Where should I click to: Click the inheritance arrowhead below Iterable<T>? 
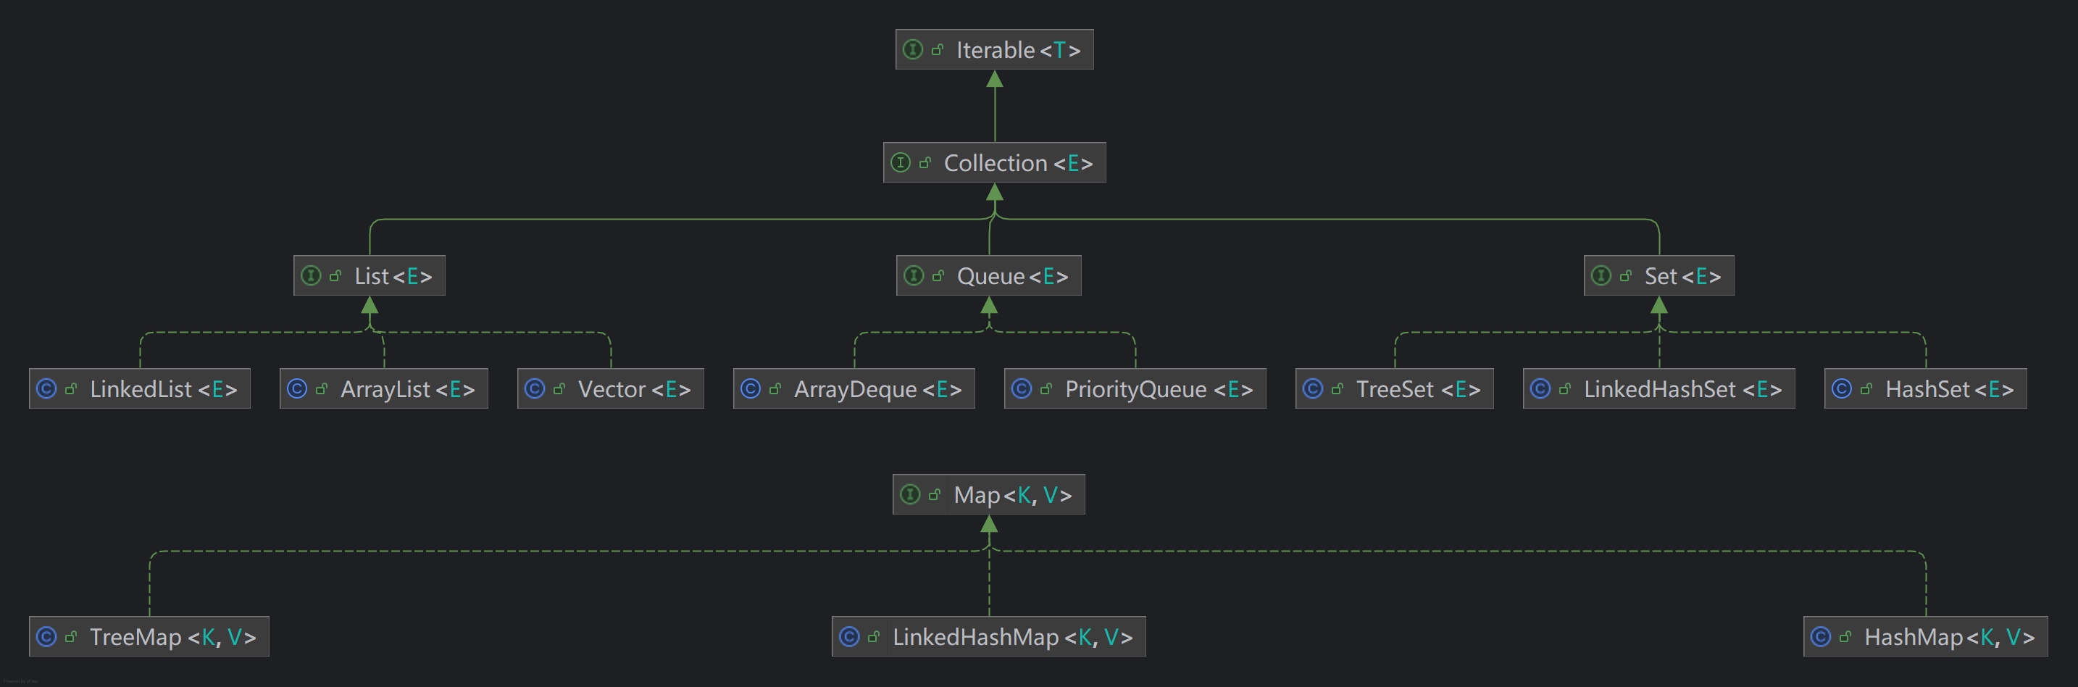click(x=995, y=79)
